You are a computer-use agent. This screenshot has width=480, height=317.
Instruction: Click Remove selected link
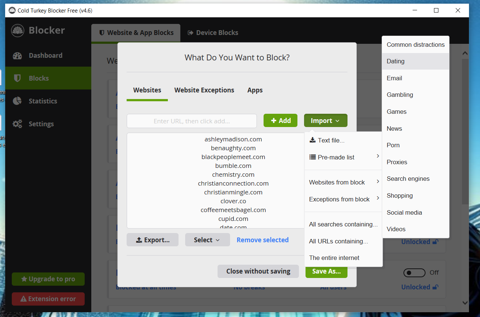point(262,240)
